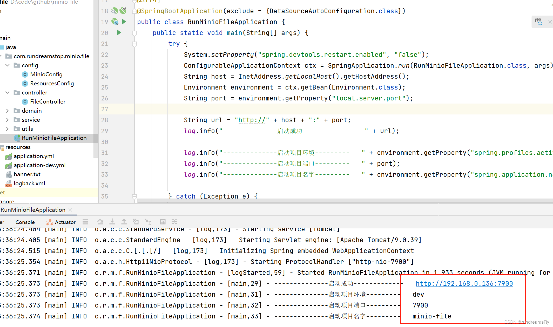Select RunMinioFileApplication in the project tree

pos(54,138)
